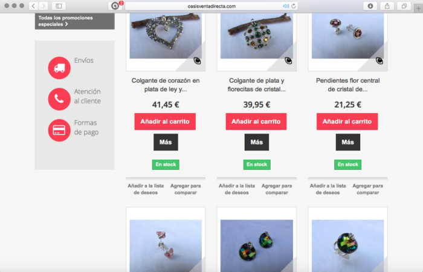This screenshot has width=423, height=272.
Task: Click the Safari share icon
Action: [x=387, y=6]
